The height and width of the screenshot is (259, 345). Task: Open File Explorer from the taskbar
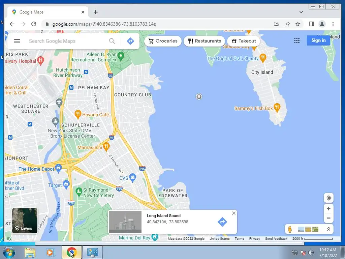coord(30,252)
